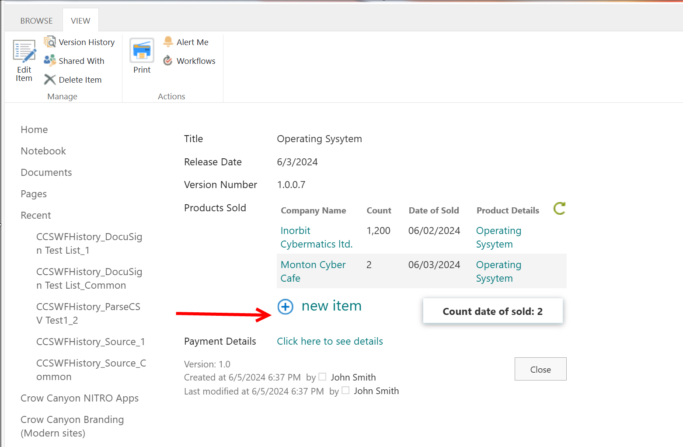Screen dimensions: 683x447
Task: Click the Close button
Action: click(540, 369)
